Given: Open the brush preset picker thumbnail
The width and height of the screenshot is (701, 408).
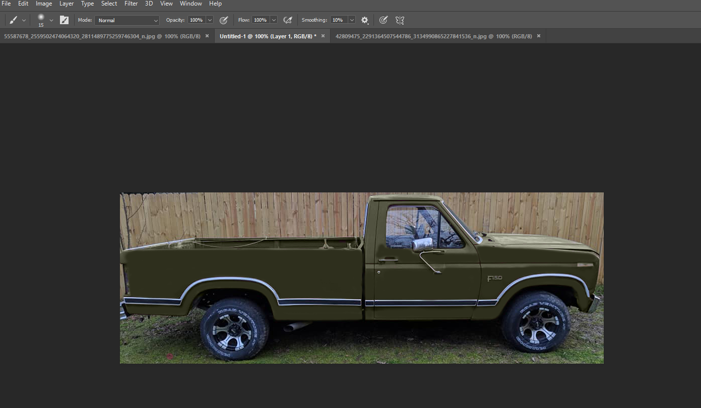Looking at the screenshot, I should click(x=41, y=19).
